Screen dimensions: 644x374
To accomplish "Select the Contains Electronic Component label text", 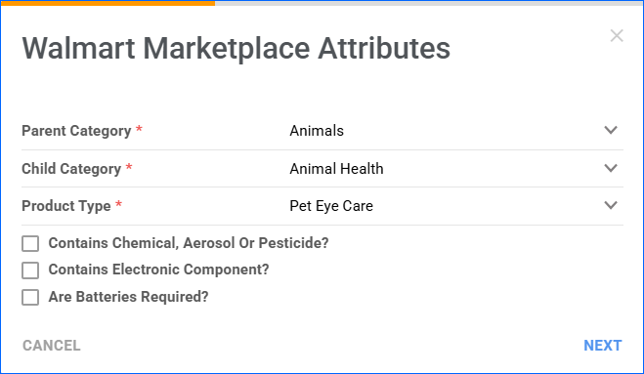I will (158, 270).
